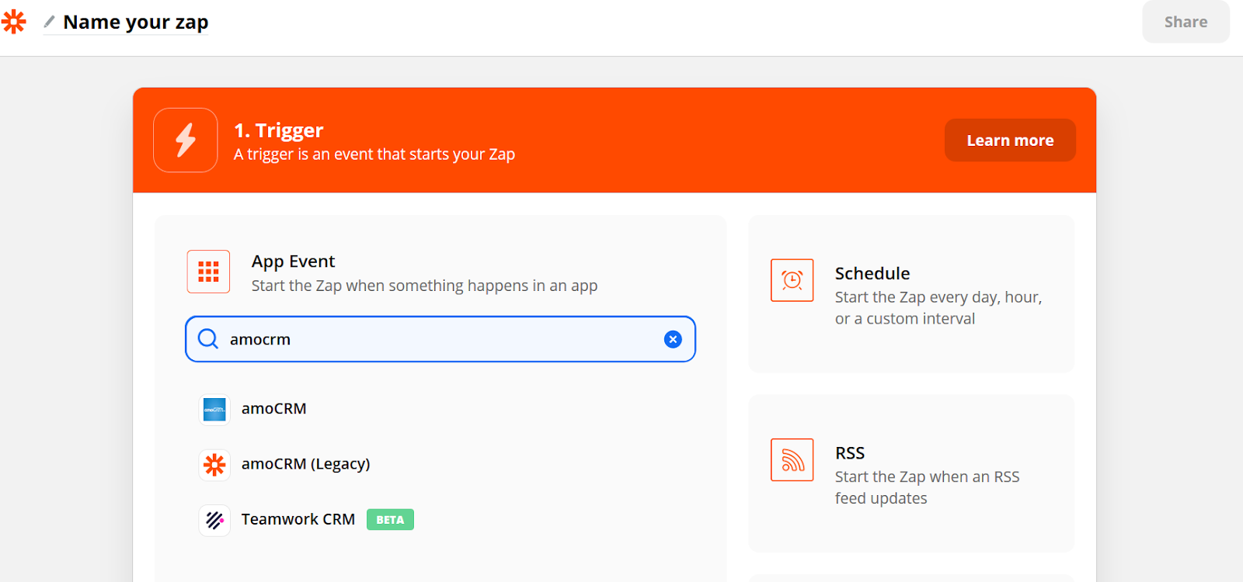The width and height of the screenshot is (1243, 582).
Task: Click 'Start the Zap every day, hour' description
Action: [x=938, y=308]
